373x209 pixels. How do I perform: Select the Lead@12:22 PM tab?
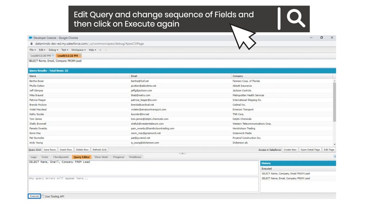(x=67, y=56)
